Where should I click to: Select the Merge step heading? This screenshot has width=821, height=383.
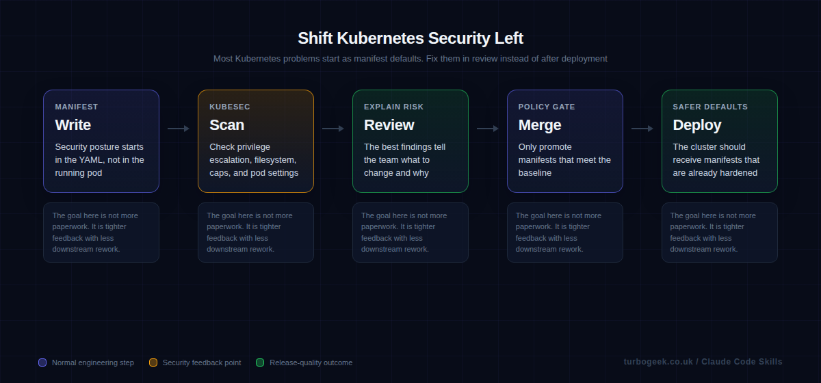pos(540,125)
